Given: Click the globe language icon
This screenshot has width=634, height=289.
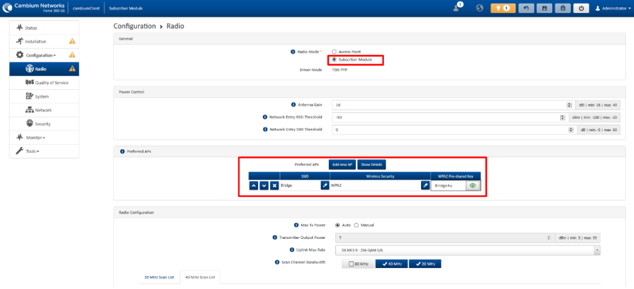Looking at the screenshot, I should tap(479, 8).
